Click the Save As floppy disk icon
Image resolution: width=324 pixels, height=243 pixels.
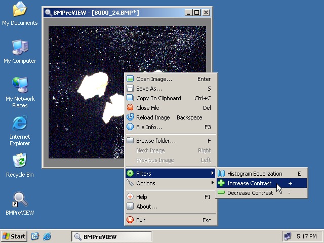click(x=130, y=89)
